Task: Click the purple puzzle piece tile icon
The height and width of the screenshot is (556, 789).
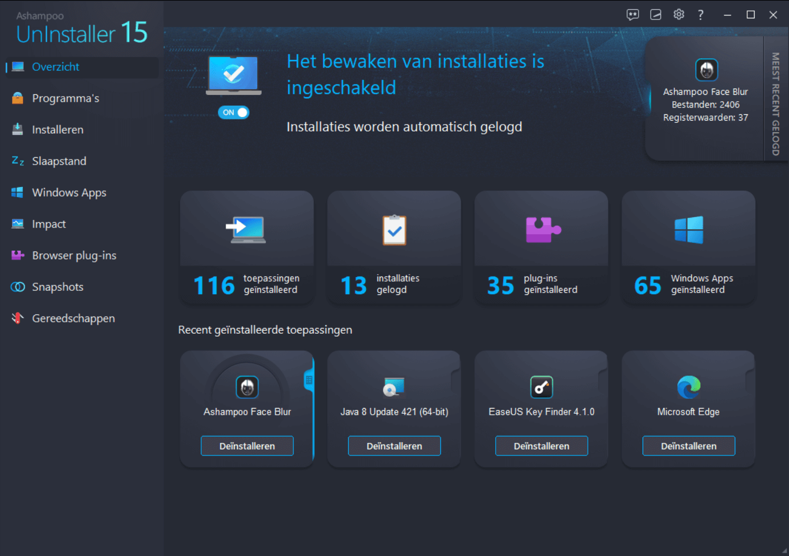Action: 543,230
